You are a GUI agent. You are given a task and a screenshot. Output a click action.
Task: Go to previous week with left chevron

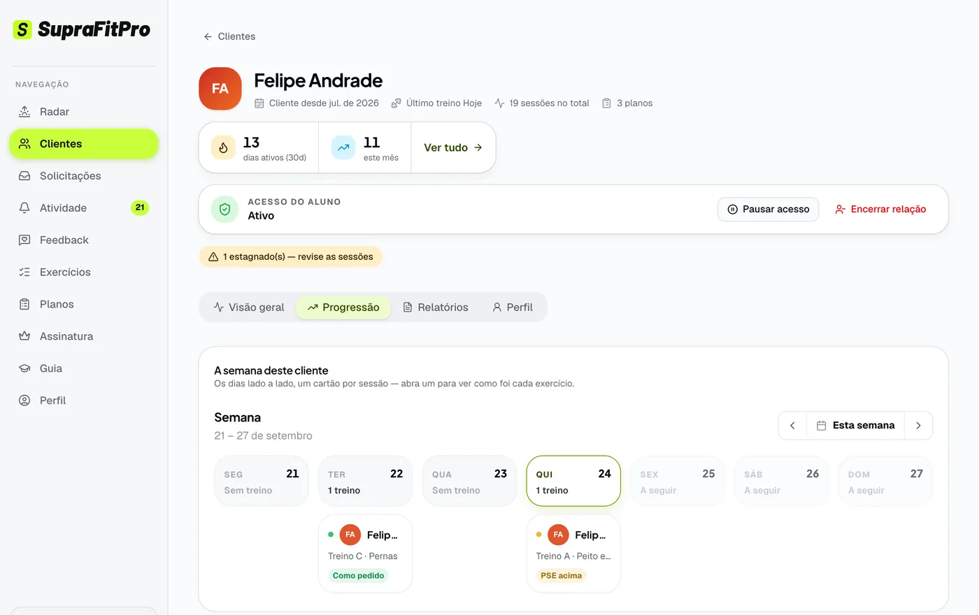click(792, 426)
